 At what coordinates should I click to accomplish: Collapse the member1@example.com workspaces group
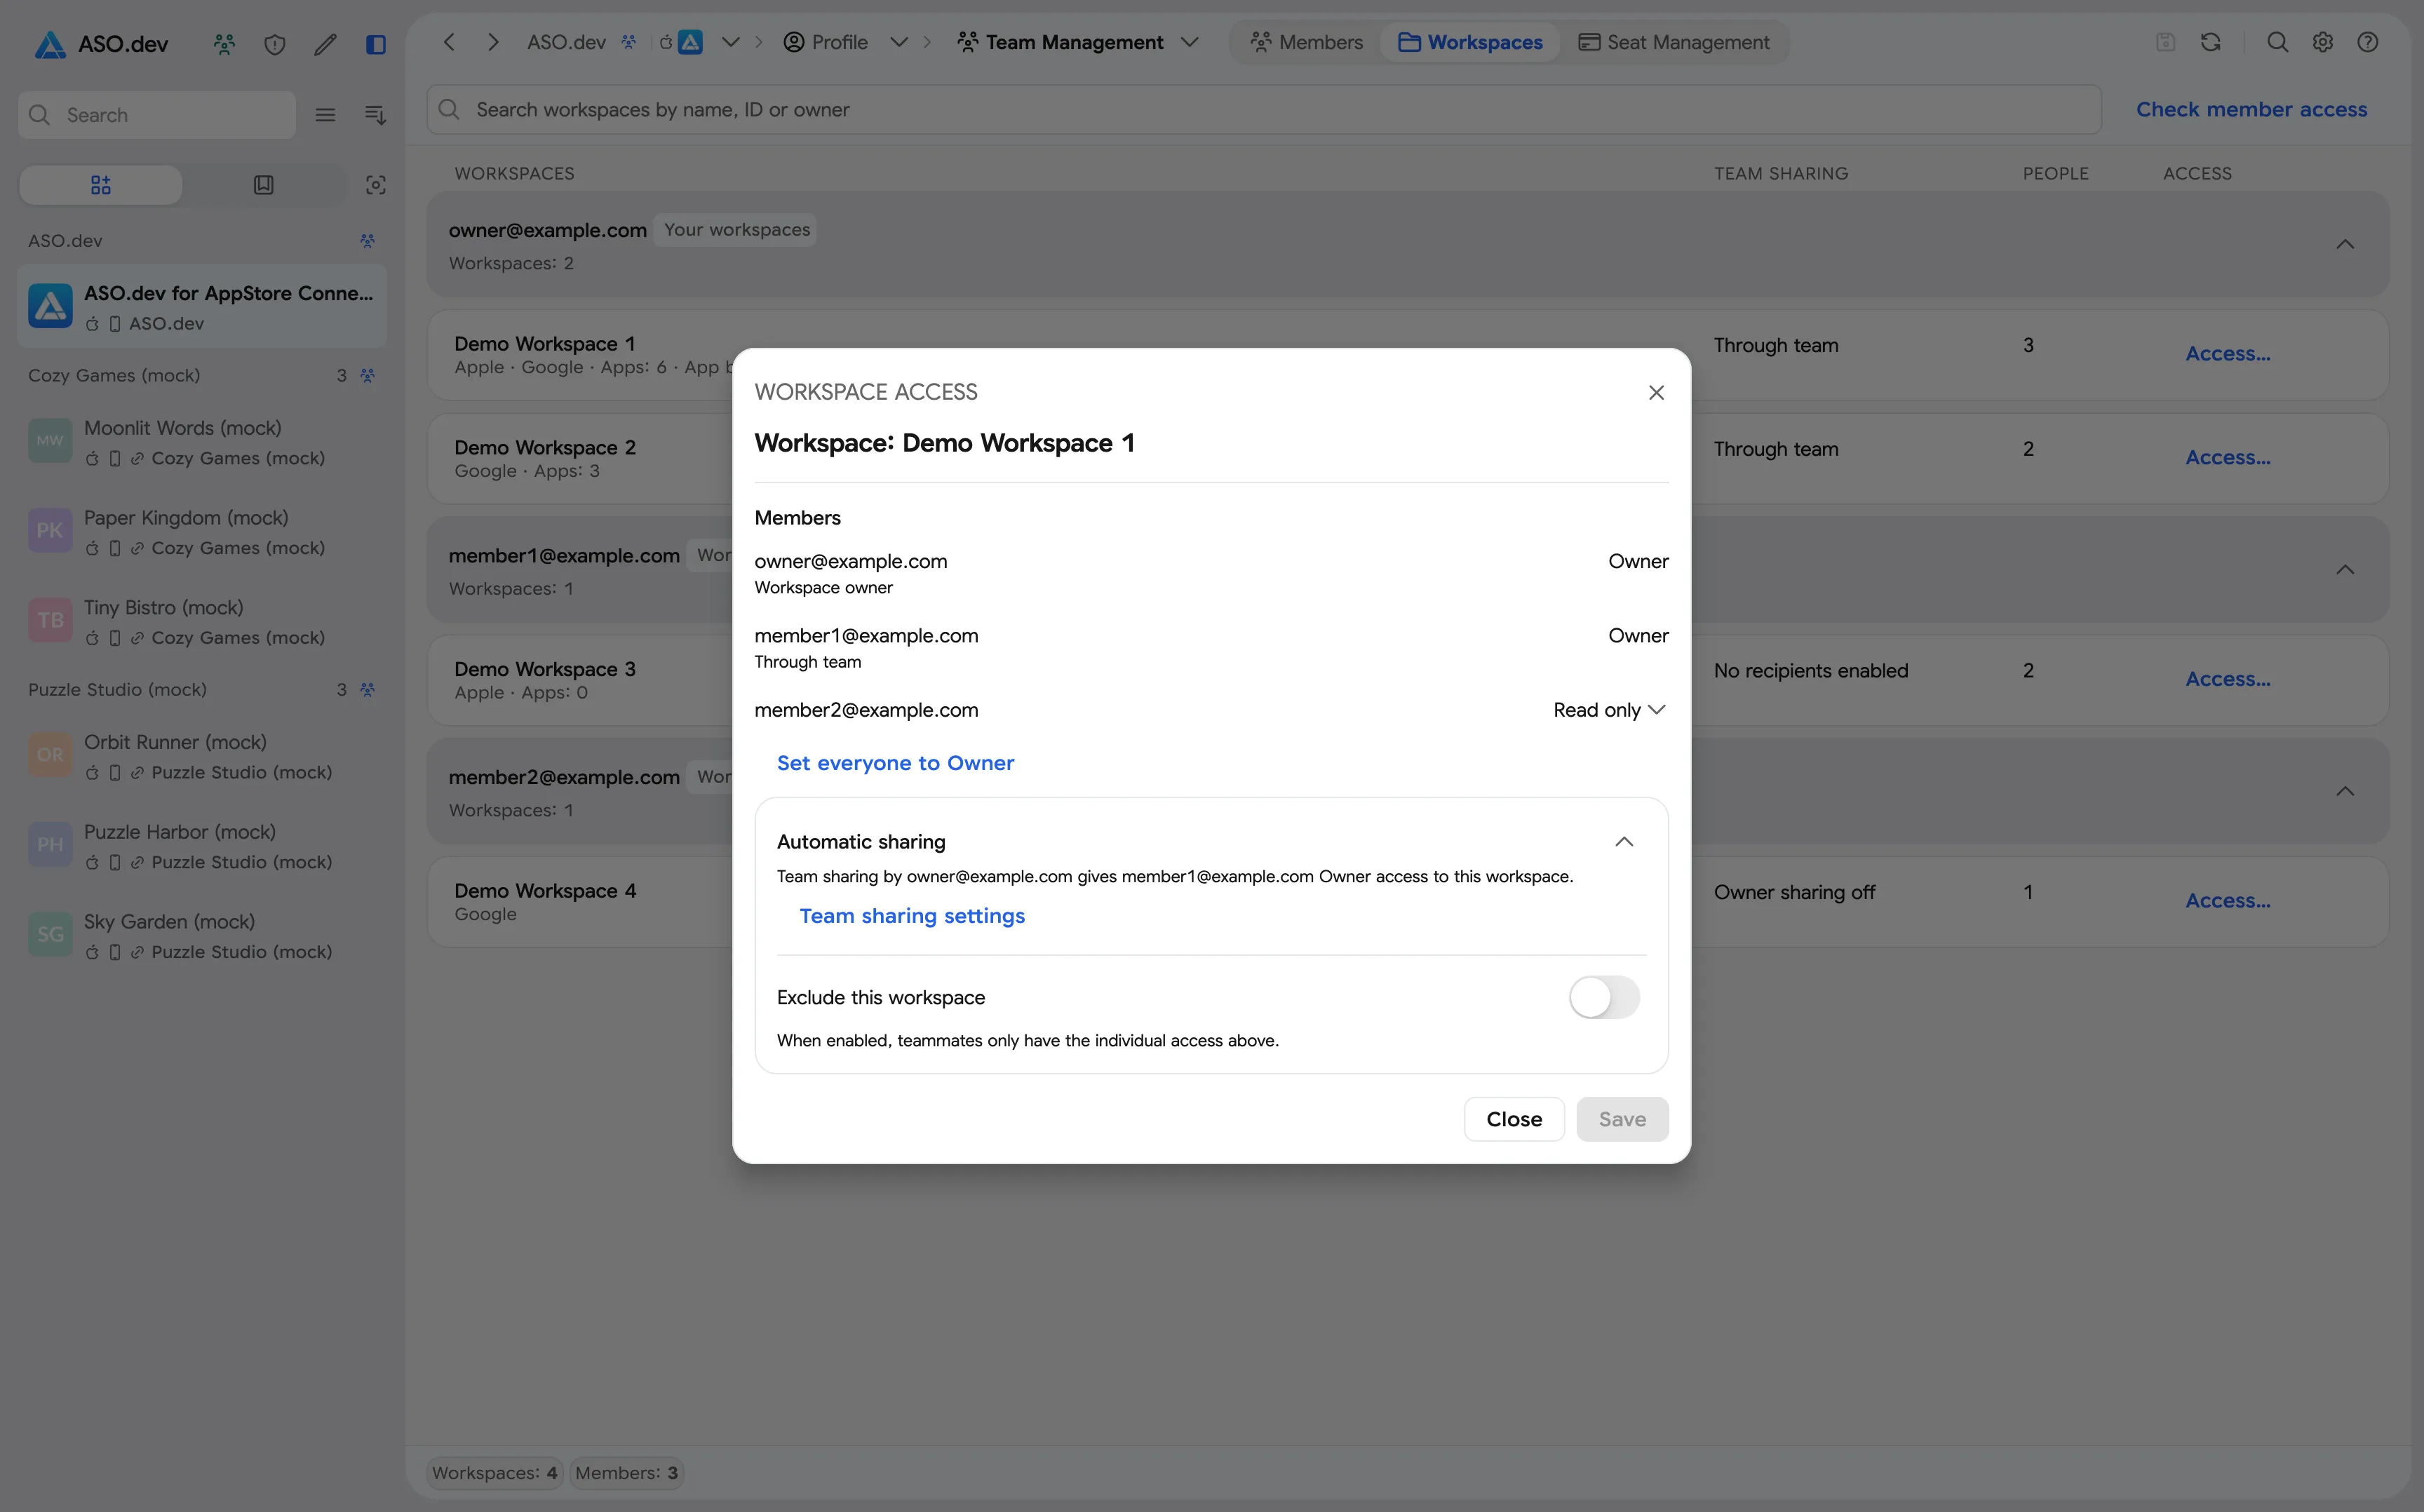pos(2345,570)
